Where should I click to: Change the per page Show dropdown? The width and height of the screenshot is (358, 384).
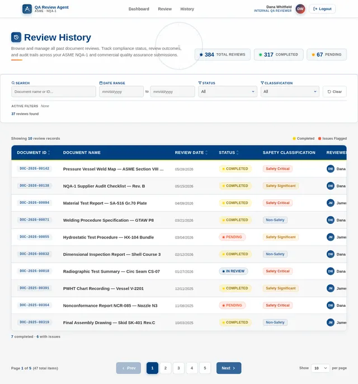point(321,368)
